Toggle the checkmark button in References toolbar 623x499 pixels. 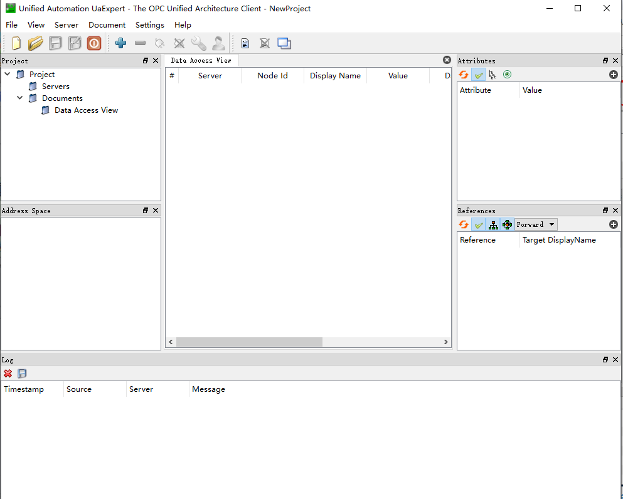point(479,224)
